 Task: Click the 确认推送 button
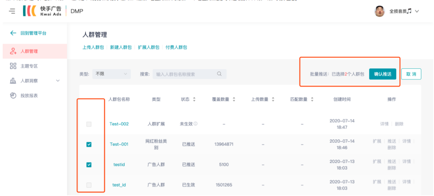point(382,74)
